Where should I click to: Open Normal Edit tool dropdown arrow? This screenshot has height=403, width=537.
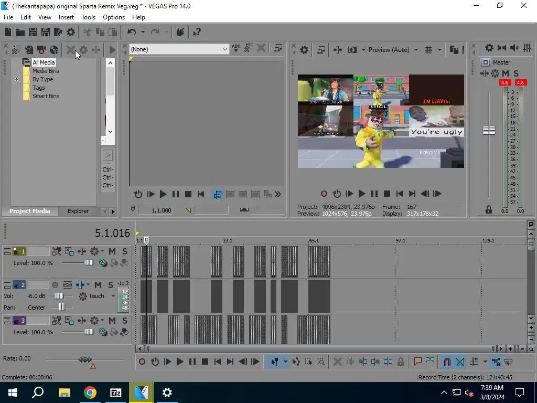point(285,362)
